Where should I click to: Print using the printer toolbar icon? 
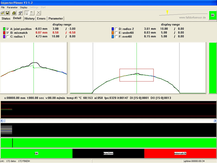[14, 13]
